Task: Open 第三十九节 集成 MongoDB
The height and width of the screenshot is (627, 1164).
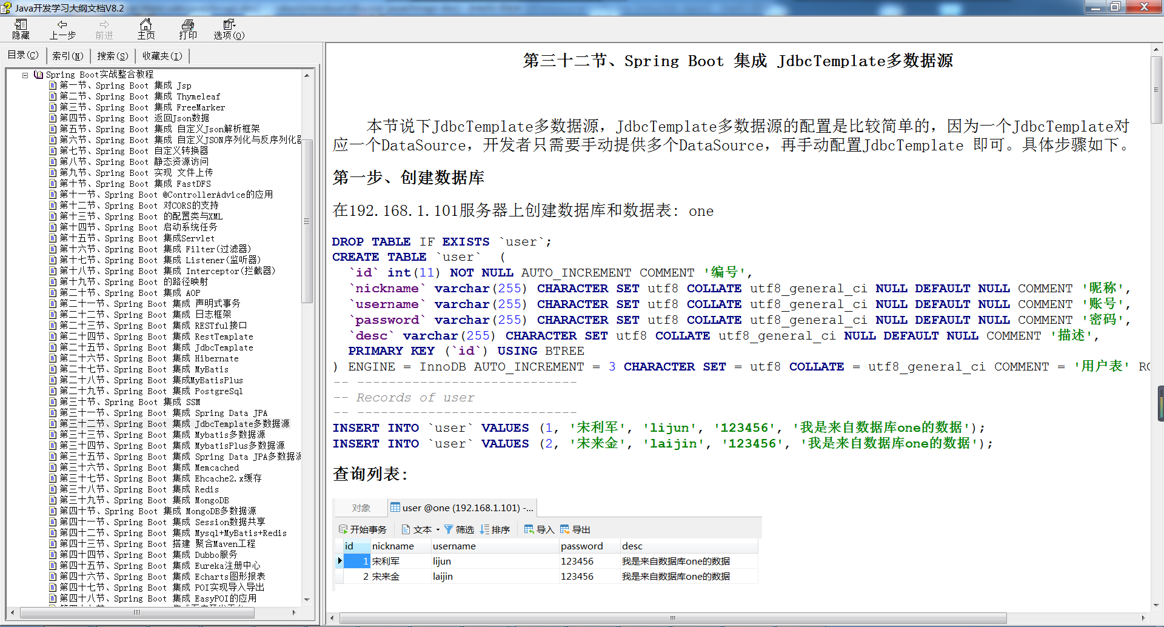Action: [144, 500]
